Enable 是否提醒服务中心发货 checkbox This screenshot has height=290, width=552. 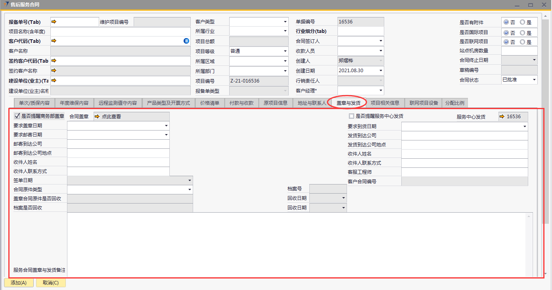pyautogui.click(x=351, y=116)
